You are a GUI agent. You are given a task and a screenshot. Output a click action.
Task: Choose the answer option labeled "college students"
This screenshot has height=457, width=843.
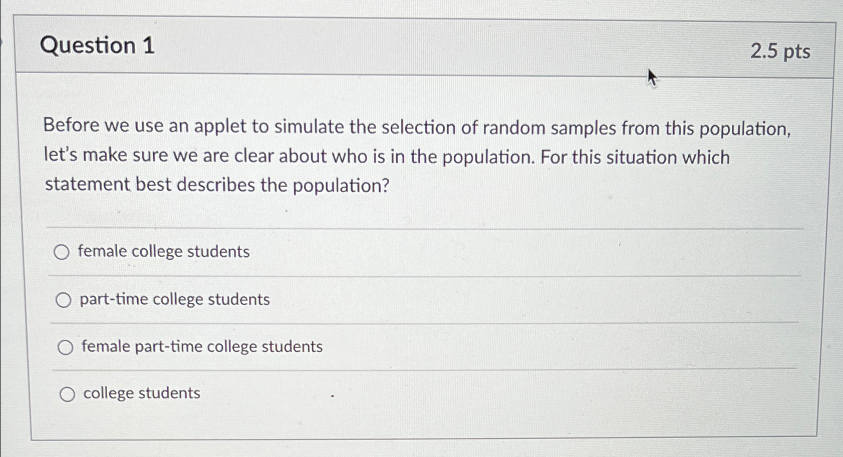pyautogui.click(x=142, y=393)
